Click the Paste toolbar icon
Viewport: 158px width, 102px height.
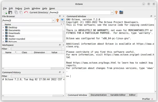21,12
